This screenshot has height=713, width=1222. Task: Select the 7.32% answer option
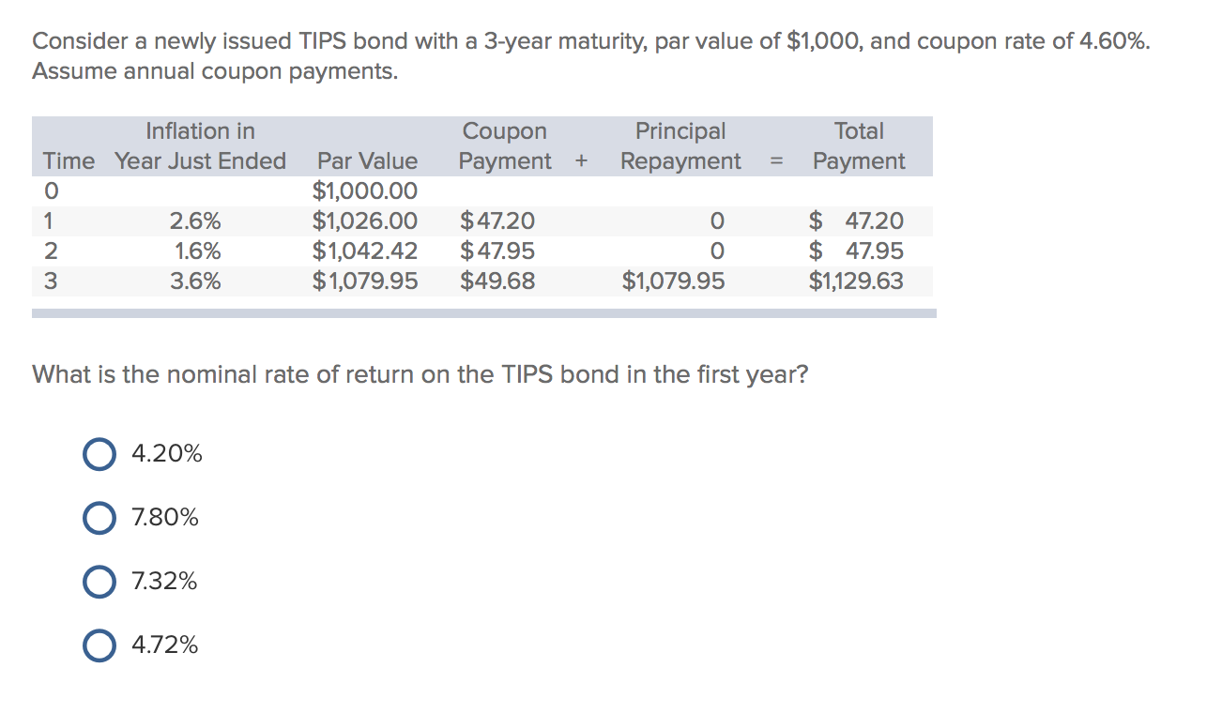point(99,581)
